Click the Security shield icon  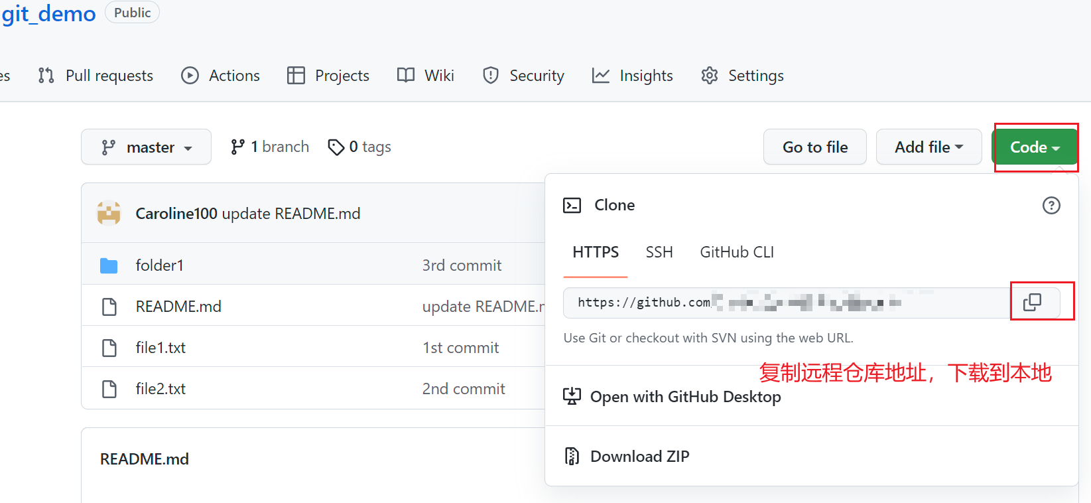tap(491, 76)
